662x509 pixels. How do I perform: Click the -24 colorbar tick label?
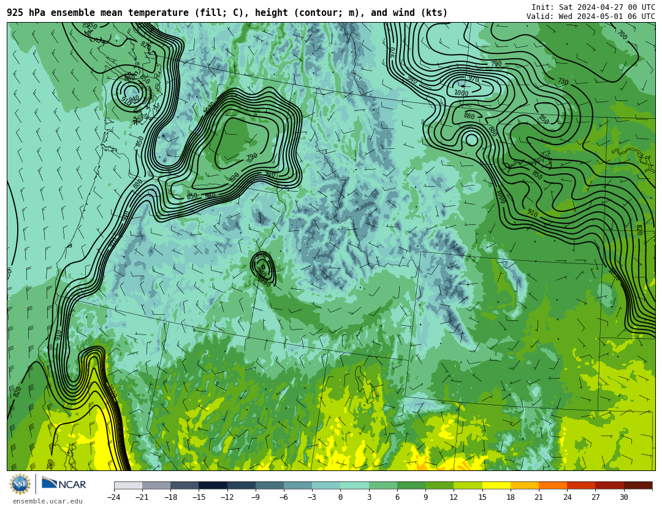click(113, 497)
